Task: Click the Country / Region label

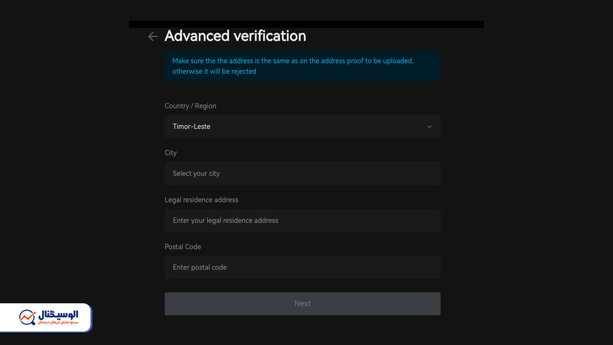Action: point(191,106)
